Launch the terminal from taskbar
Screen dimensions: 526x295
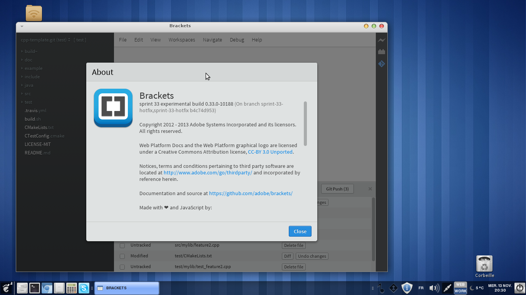pos(35,288)
